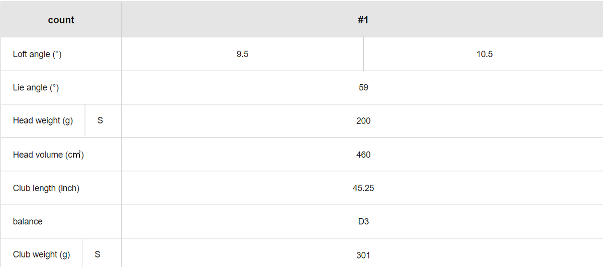Select the 'Club weight (g)' row label

[x=42, y=254]
